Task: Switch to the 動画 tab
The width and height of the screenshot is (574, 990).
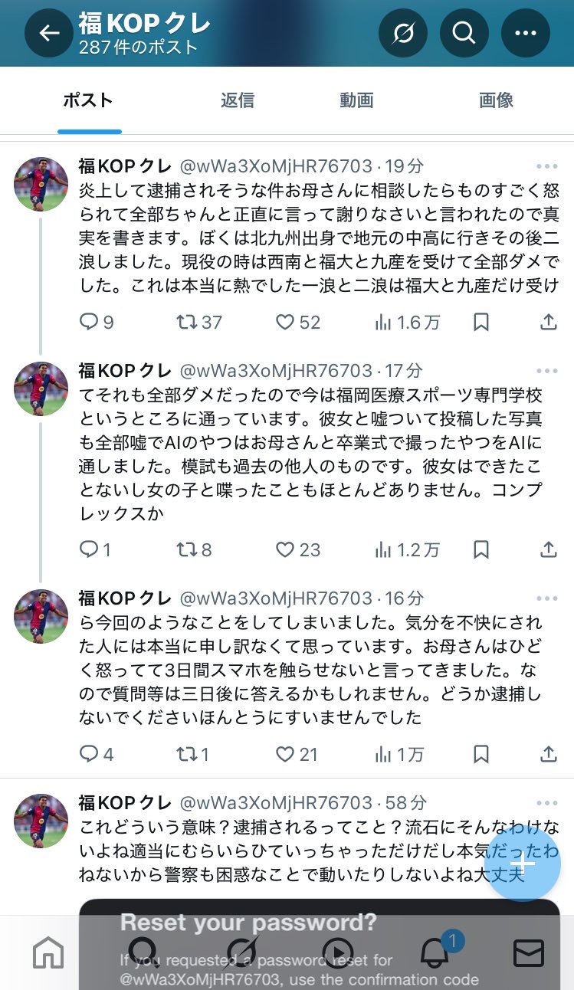Action: (356, 100)
